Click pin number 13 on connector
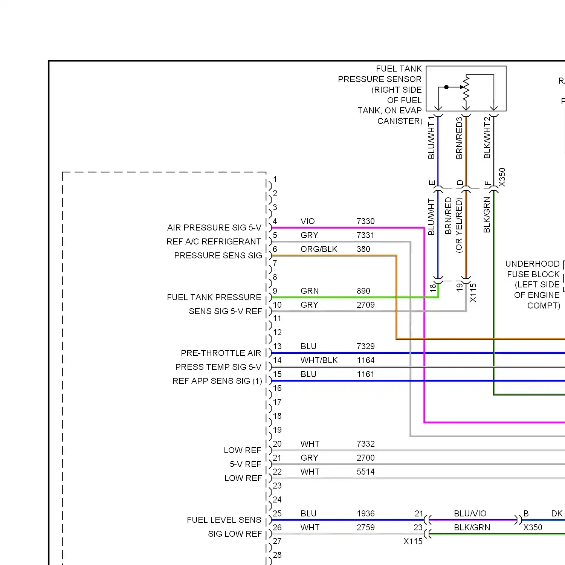This screenshot has height=565, width=565. coord(277,346)
